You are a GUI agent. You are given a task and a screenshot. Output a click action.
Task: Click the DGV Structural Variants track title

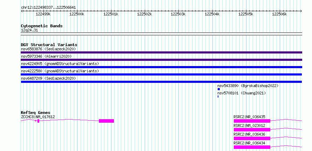[x=49, y=45]
